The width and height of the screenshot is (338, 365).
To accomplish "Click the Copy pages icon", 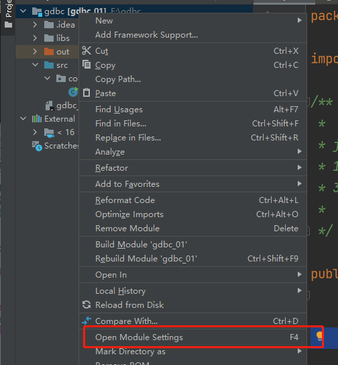I will coord(87,65).
